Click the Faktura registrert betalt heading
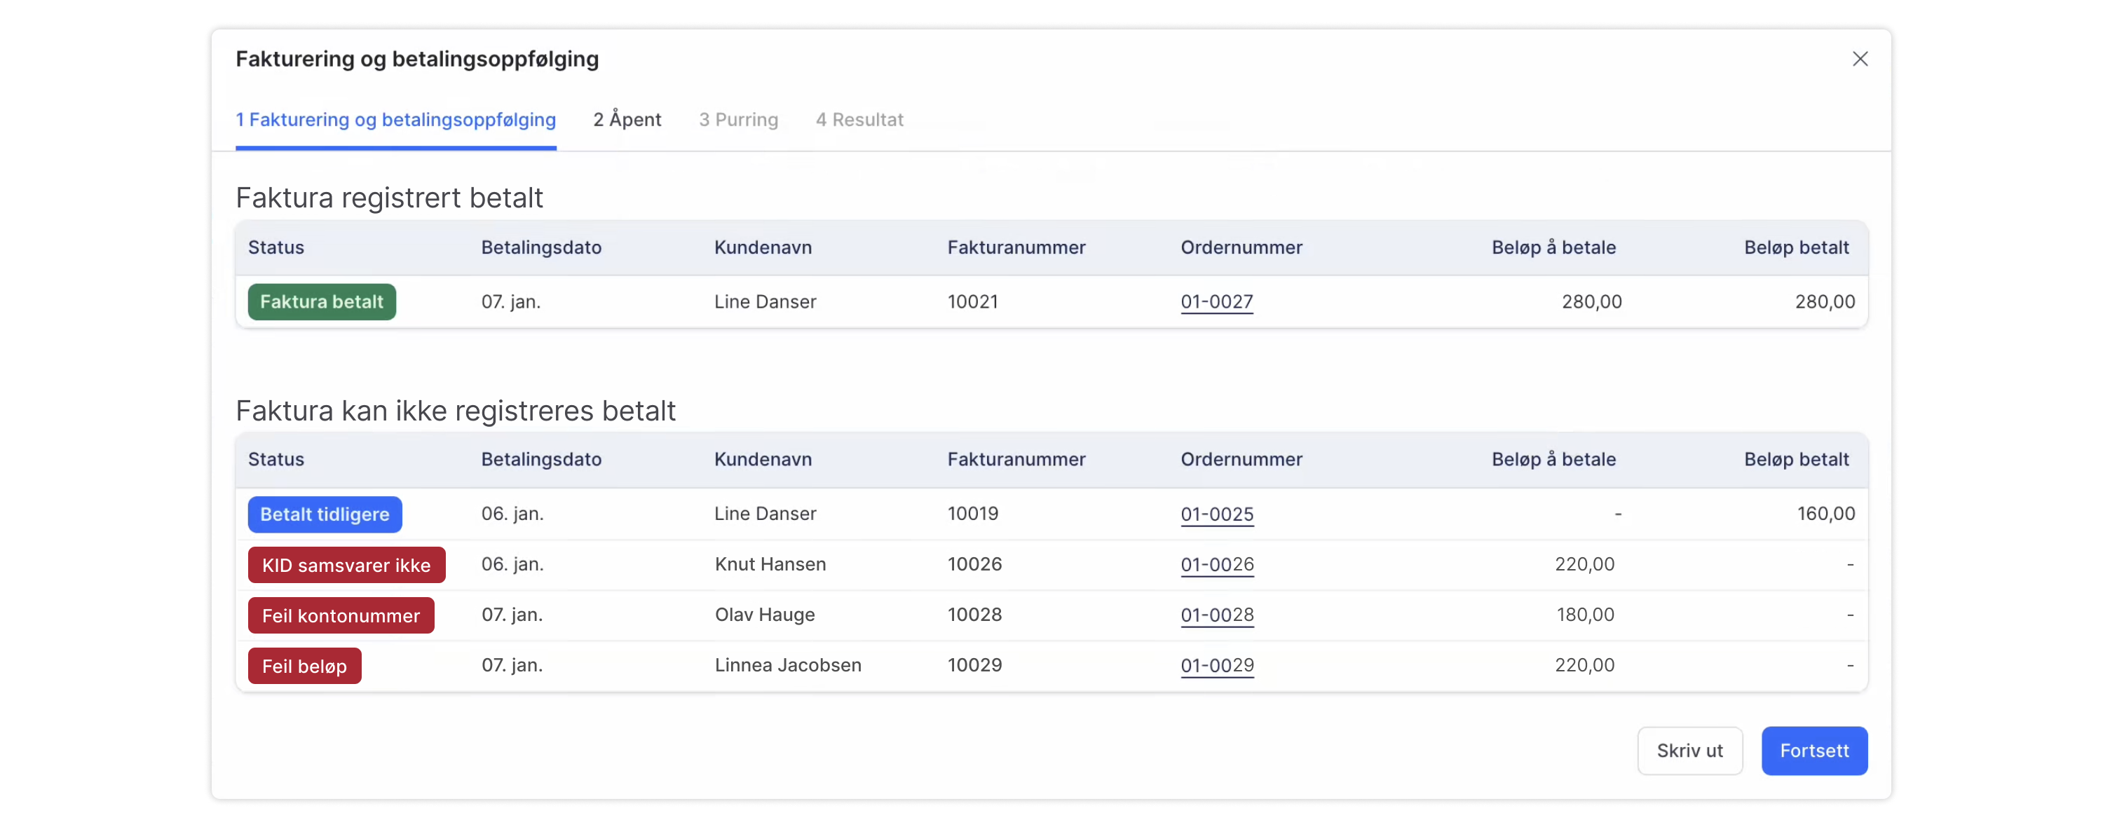2103x827 pixels. (390, 198)
